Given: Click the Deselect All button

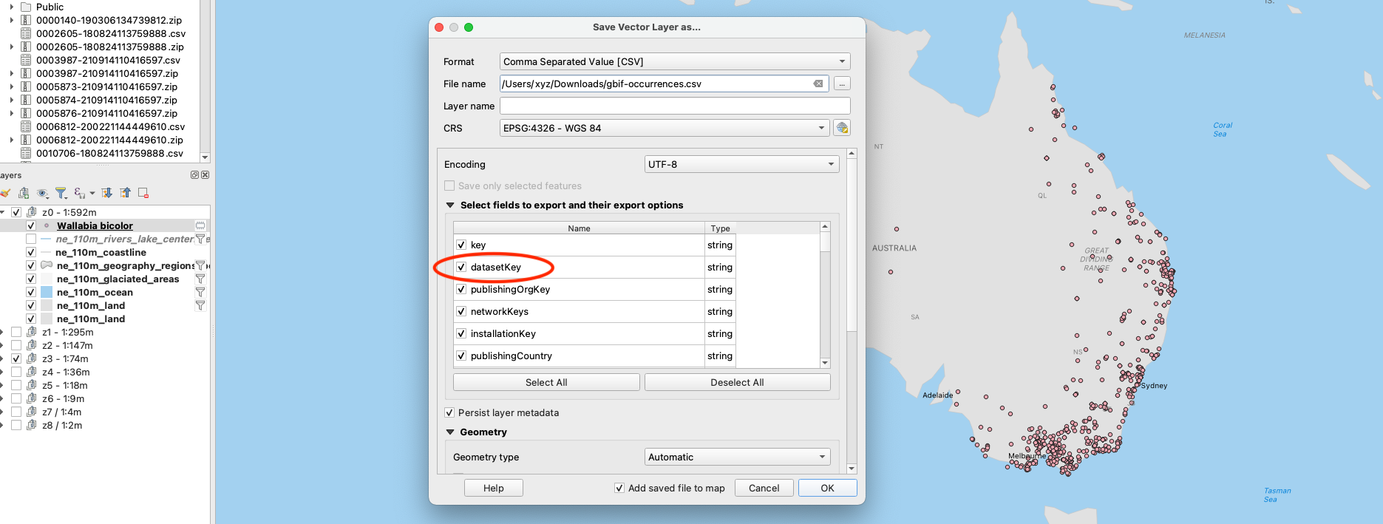Looking at the screenshot, I should 737,382.
